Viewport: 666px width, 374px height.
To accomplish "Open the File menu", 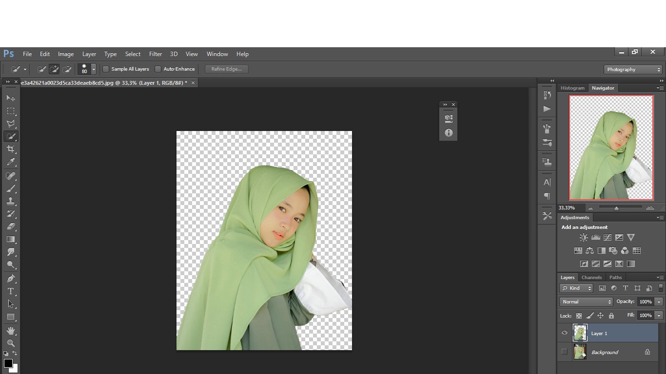I will pos(27,54).
